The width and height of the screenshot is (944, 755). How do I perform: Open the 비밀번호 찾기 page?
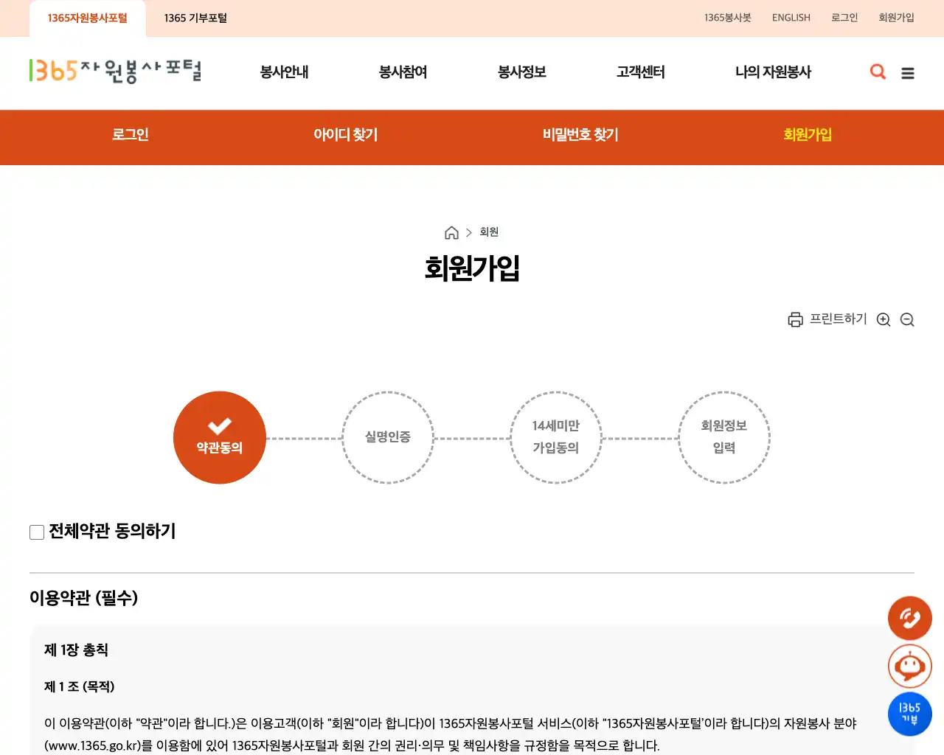580,135
